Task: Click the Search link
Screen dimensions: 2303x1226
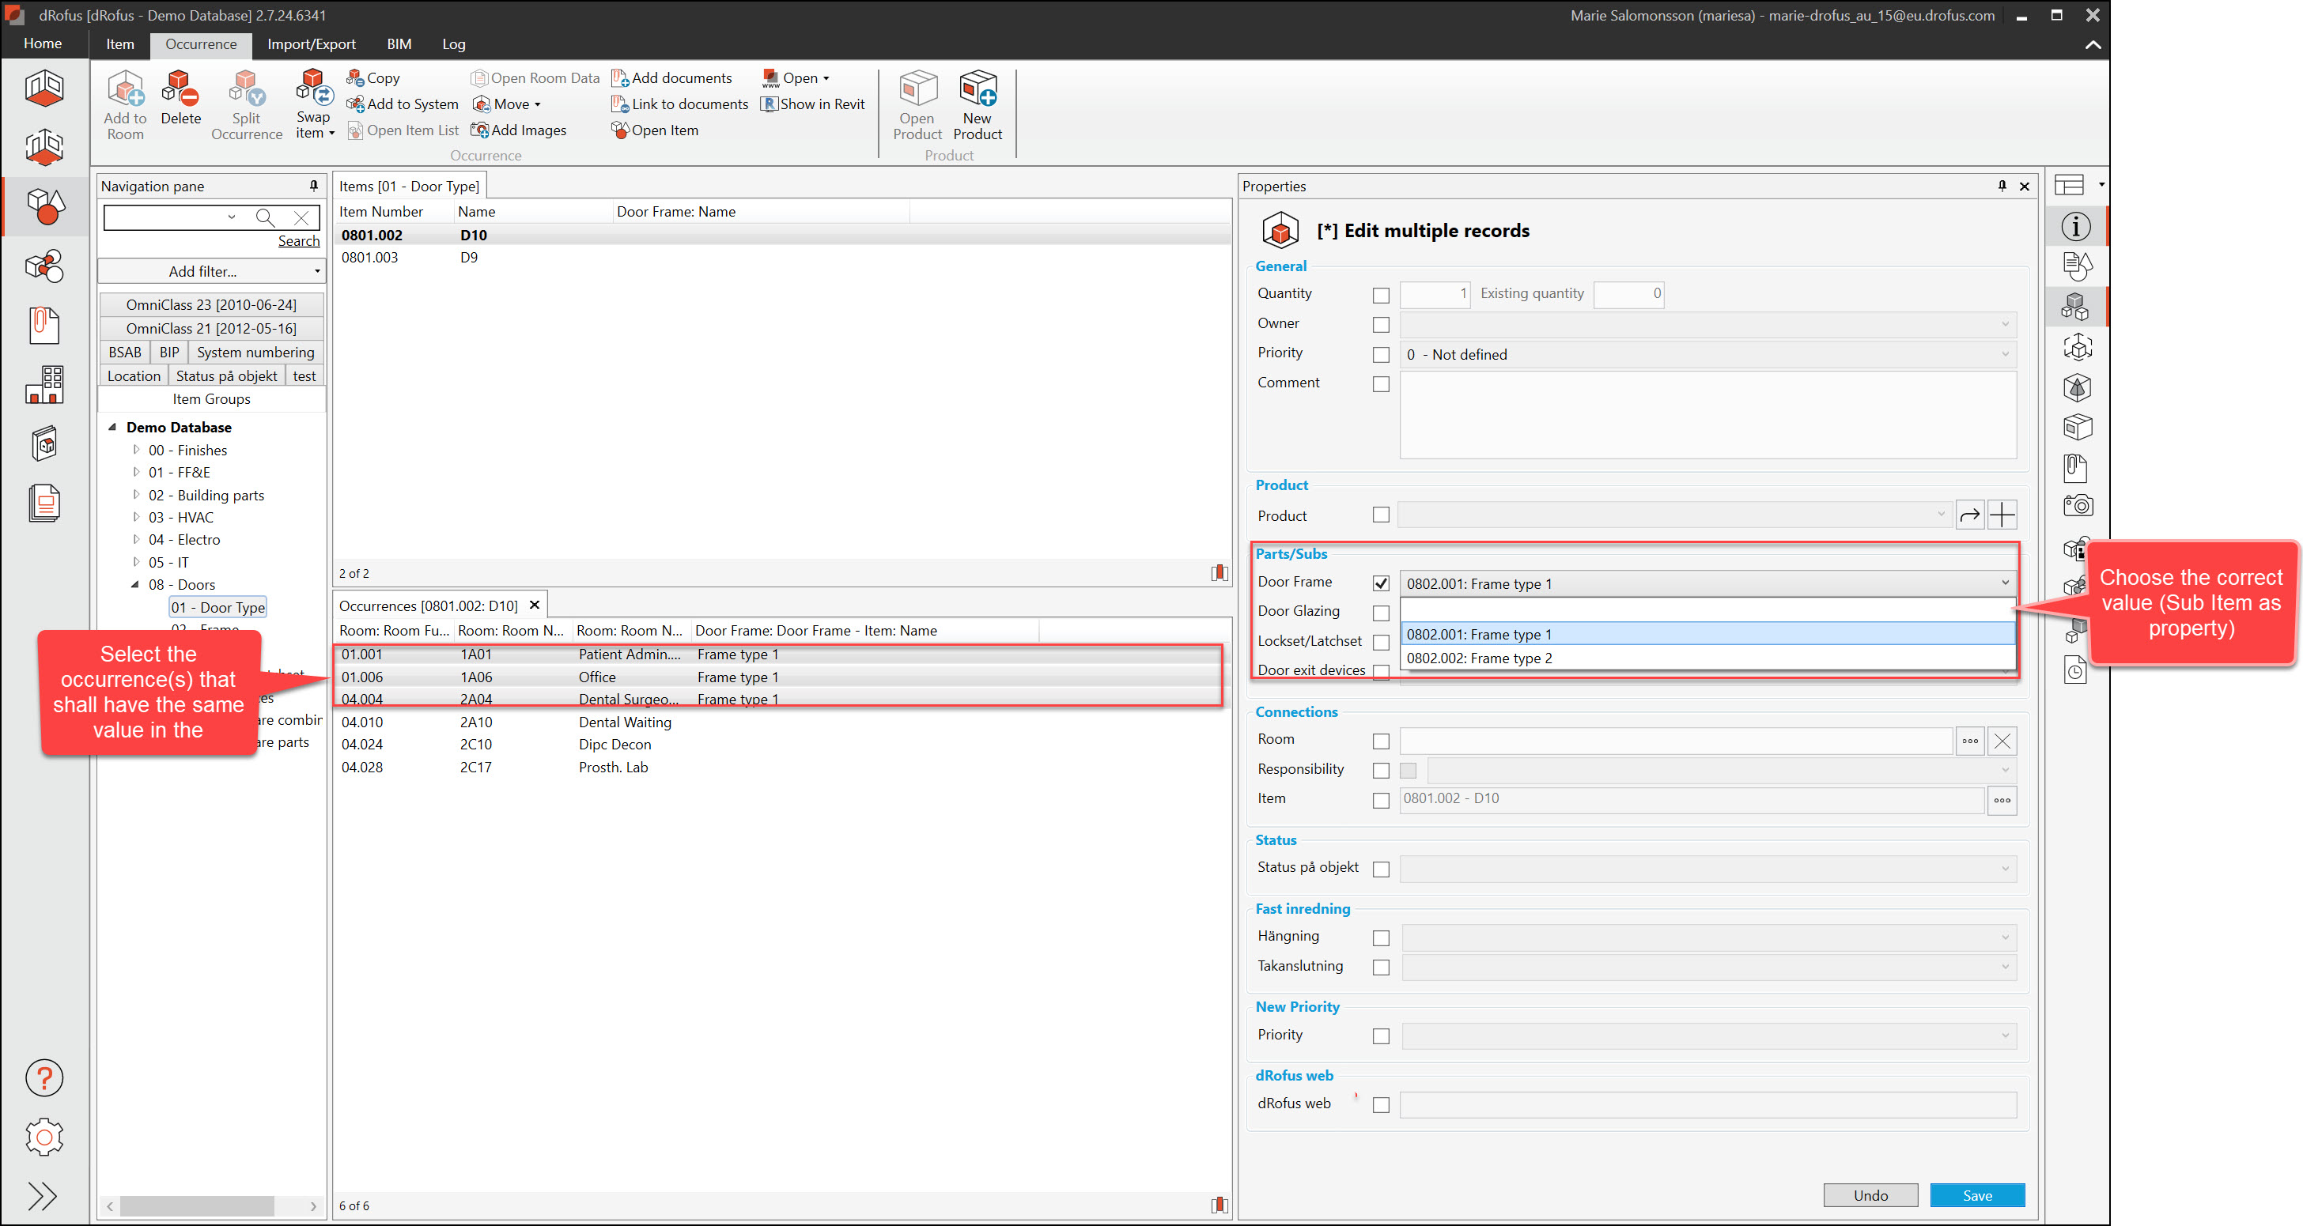Action: 299,240
